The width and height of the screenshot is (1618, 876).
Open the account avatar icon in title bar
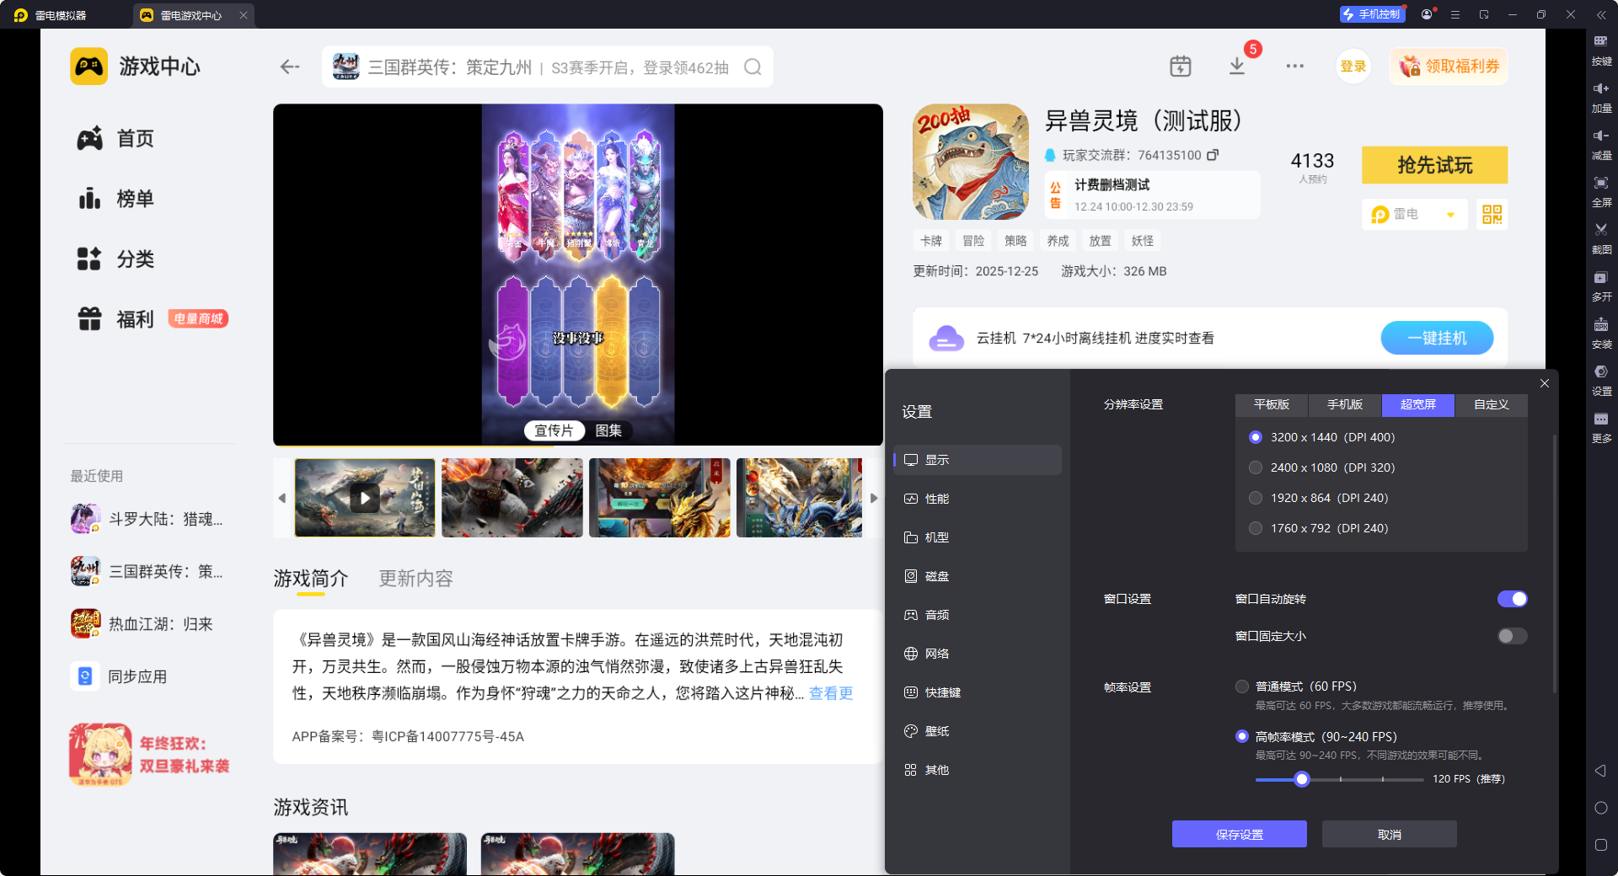[x=1427, y=14]
